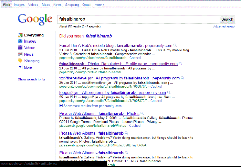
Task: Click Show search tools link
Action: click(31, 79)
